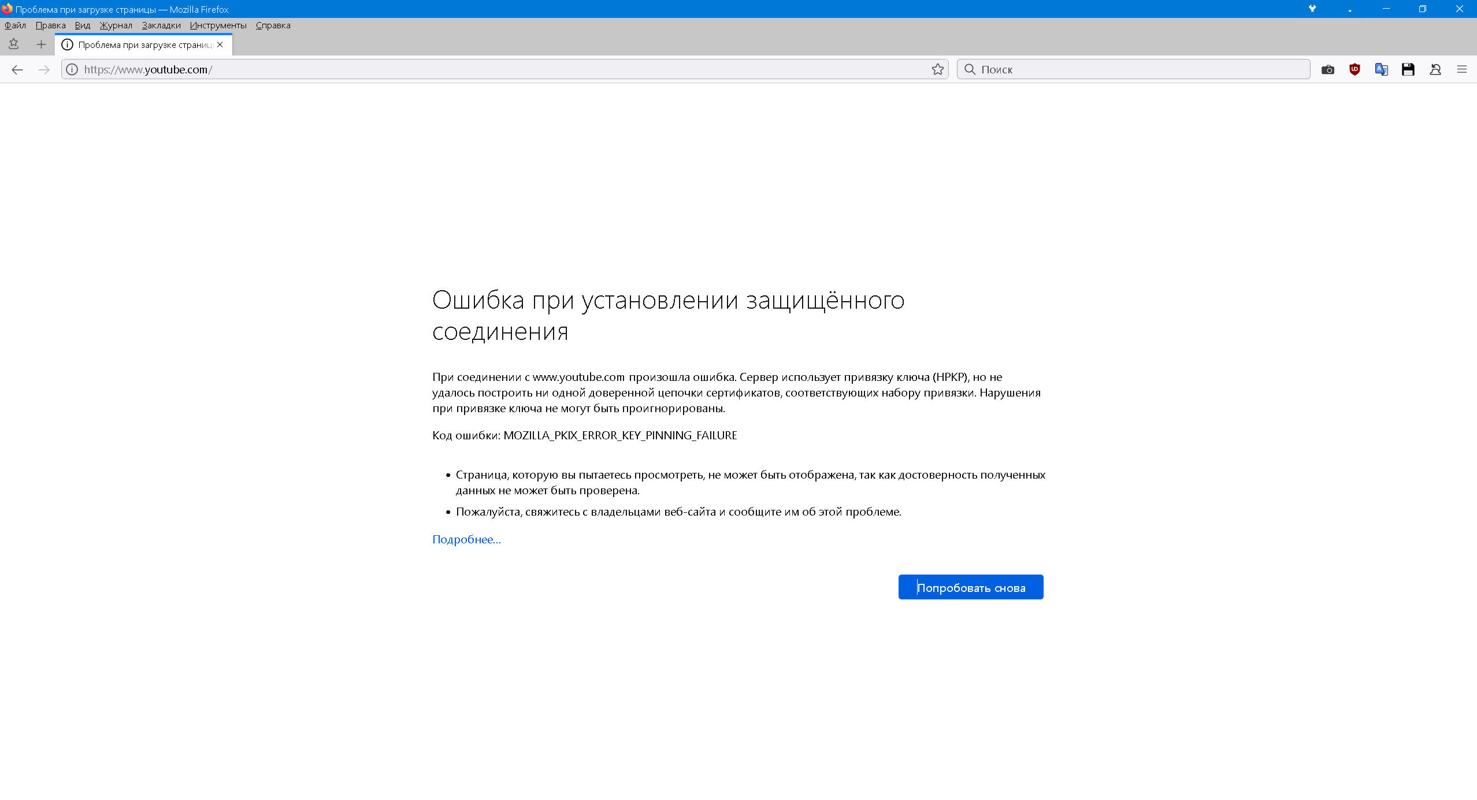Click the 'Пожалуйста, свяжитесь с владельцами' bullet text
1477x800 pixels.
pyautogui.click(x=678, y=512)
